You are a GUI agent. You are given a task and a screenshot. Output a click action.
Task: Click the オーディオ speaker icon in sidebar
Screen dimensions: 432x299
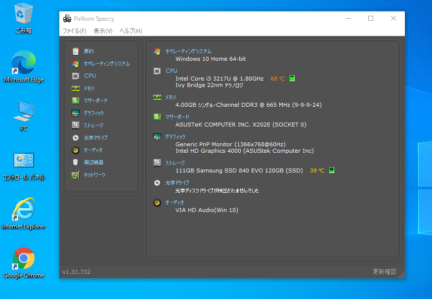[76, 150]
